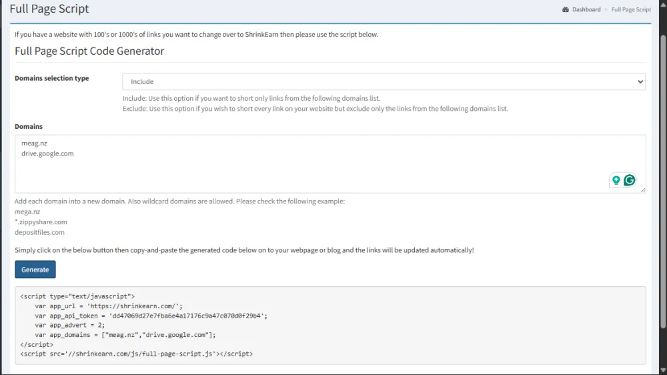Click the app_url line in code
This screenshot has width=667, height=375.
(109, 306)
